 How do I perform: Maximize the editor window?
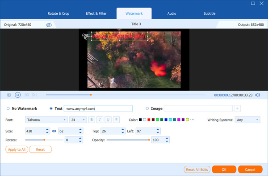253,3
